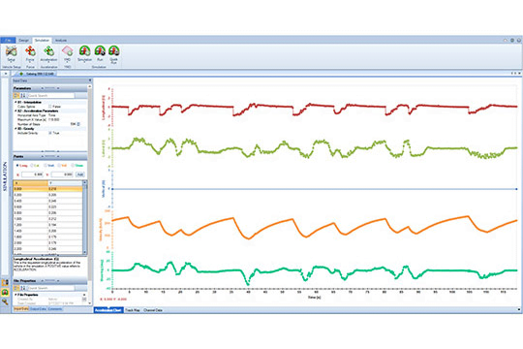Image resolution: width=523 pixels, height=349 pixels.
Task: Toggle the Include Gravity checkbox
Action: tap(50, 133)
